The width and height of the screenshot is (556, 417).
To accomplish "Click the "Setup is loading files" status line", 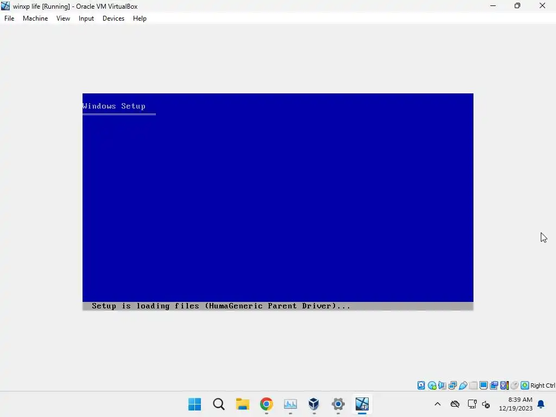I will pyautogui.click(x=221, y=306).
